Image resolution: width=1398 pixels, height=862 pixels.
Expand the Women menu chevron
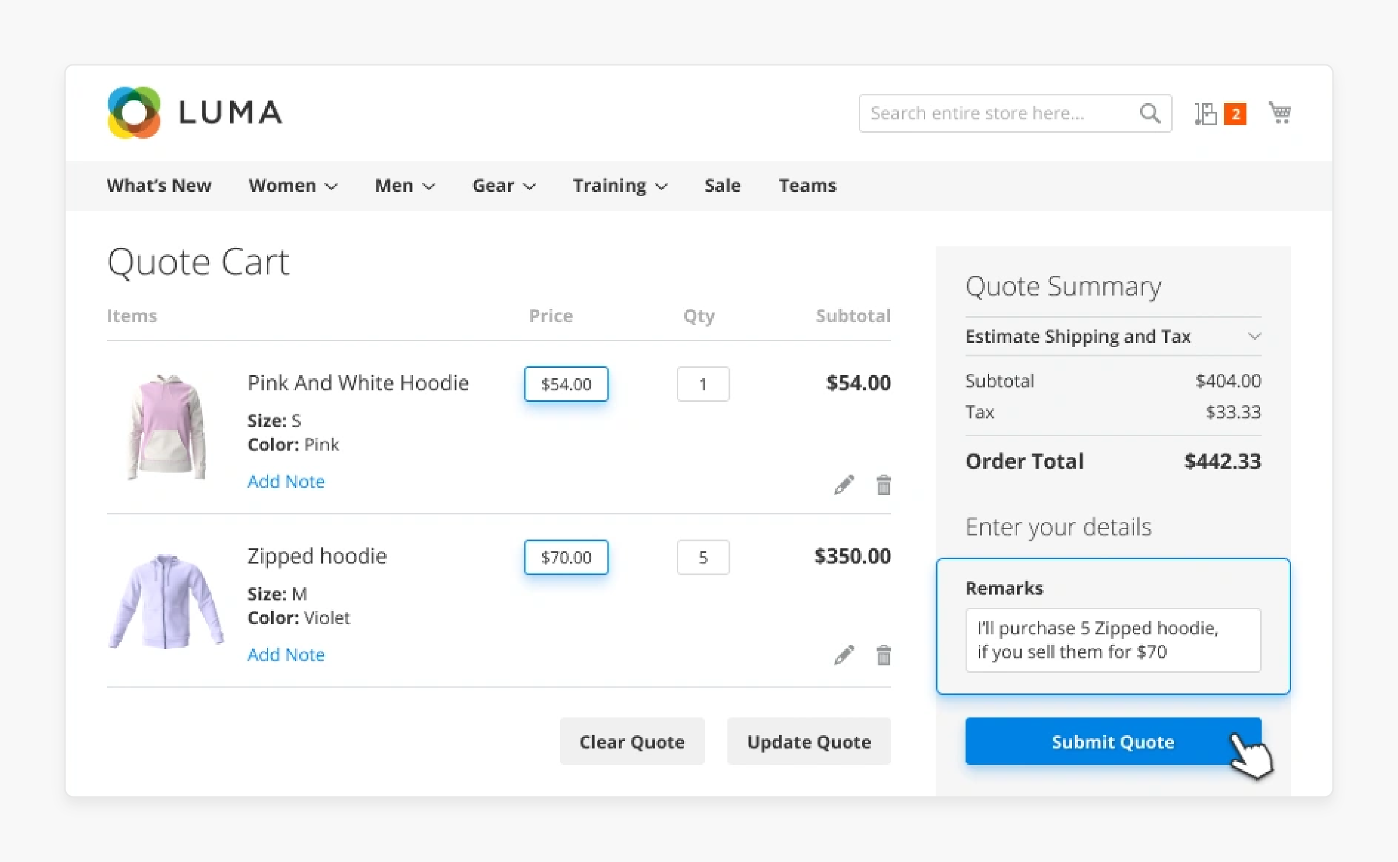pyautogui.click(x=331, y=187)
